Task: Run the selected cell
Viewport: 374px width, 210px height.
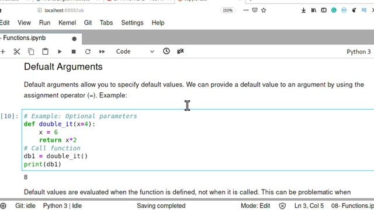Action: [x=60, y=51]
